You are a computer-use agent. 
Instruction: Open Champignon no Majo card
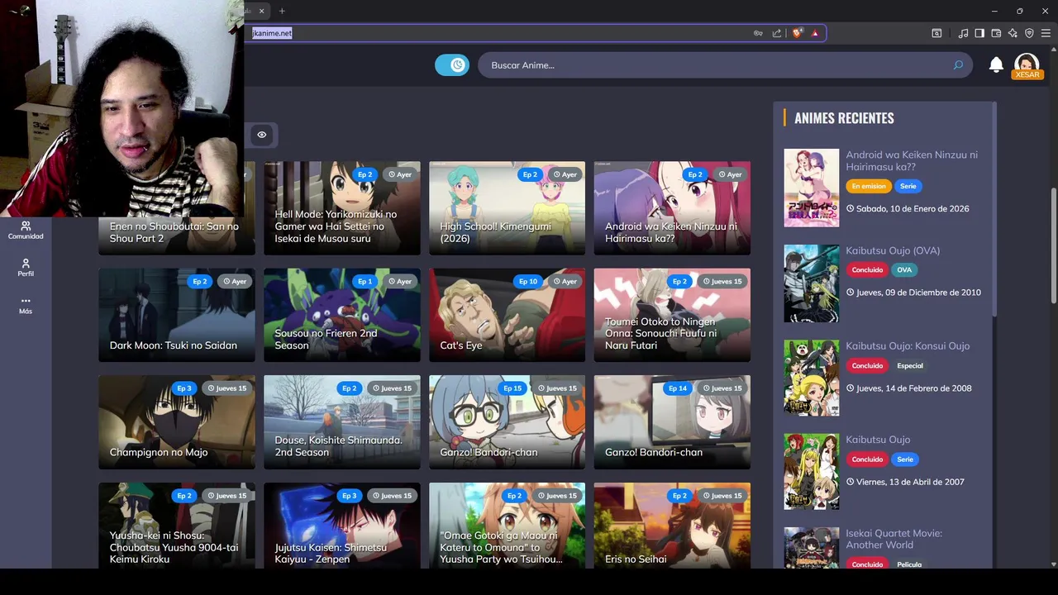(177, 422)
